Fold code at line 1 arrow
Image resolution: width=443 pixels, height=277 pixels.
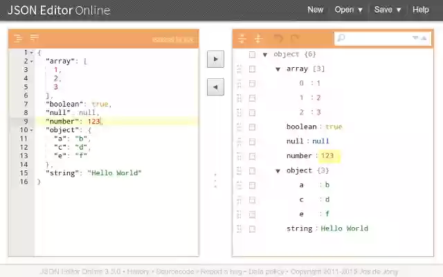click(x=32, y=53)
